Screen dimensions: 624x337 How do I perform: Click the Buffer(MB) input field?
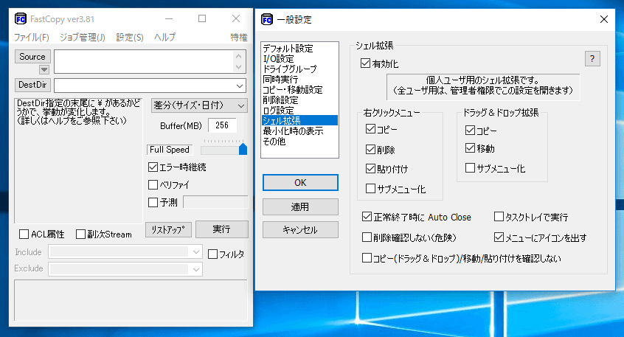222,125
